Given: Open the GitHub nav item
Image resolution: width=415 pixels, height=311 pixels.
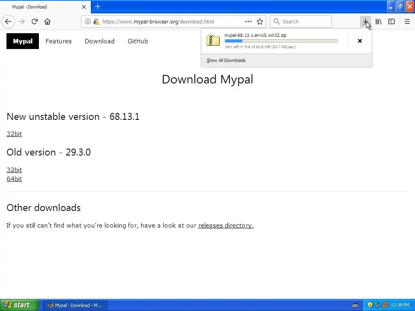Looking at the screenshot, I should 138,41.
